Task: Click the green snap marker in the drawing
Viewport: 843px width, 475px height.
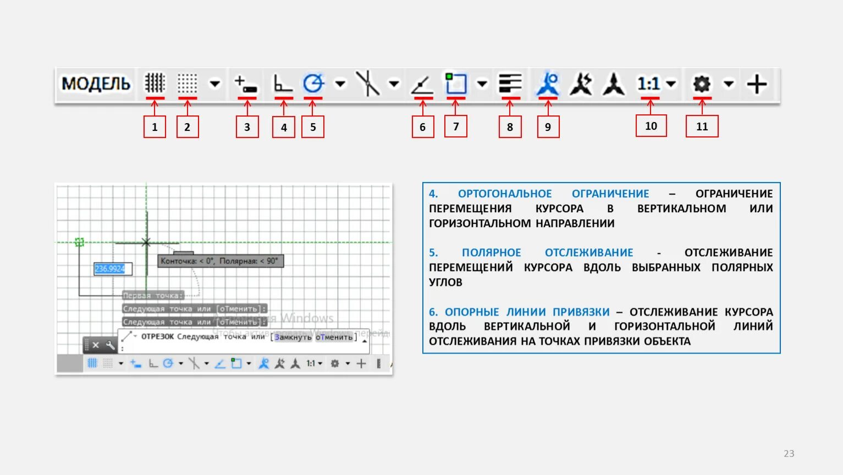Action: coord(79,242)
